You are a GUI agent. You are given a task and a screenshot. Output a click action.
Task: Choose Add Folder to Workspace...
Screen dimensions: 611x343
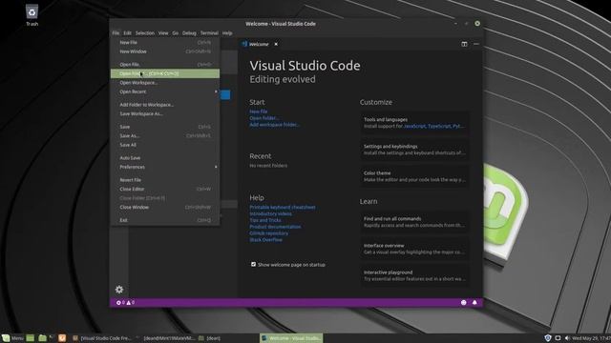(x=165, y=105)
